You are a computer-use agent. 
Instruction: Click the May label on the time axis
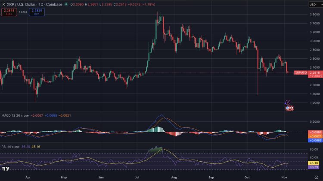coord(64,177)
